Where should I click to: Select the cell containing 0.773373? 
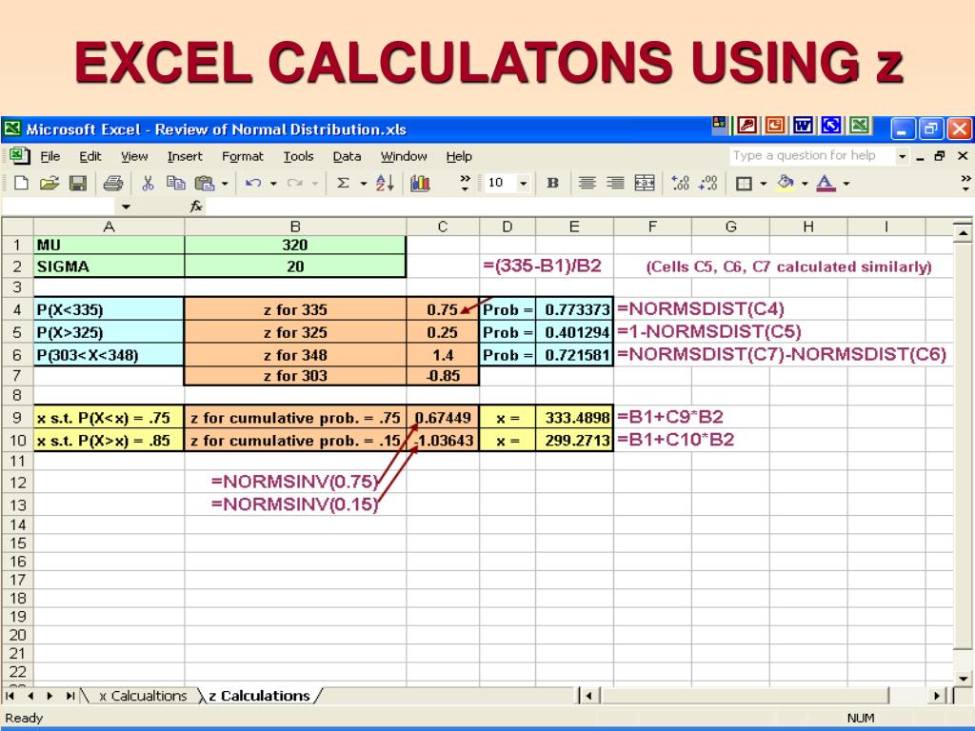pos(574,309)
